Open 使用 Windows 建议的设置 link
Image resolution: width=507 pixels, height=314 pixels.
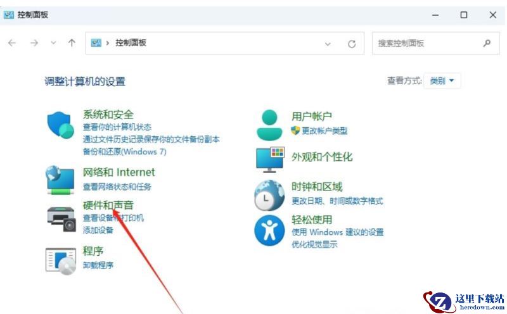tap(338, 232)
